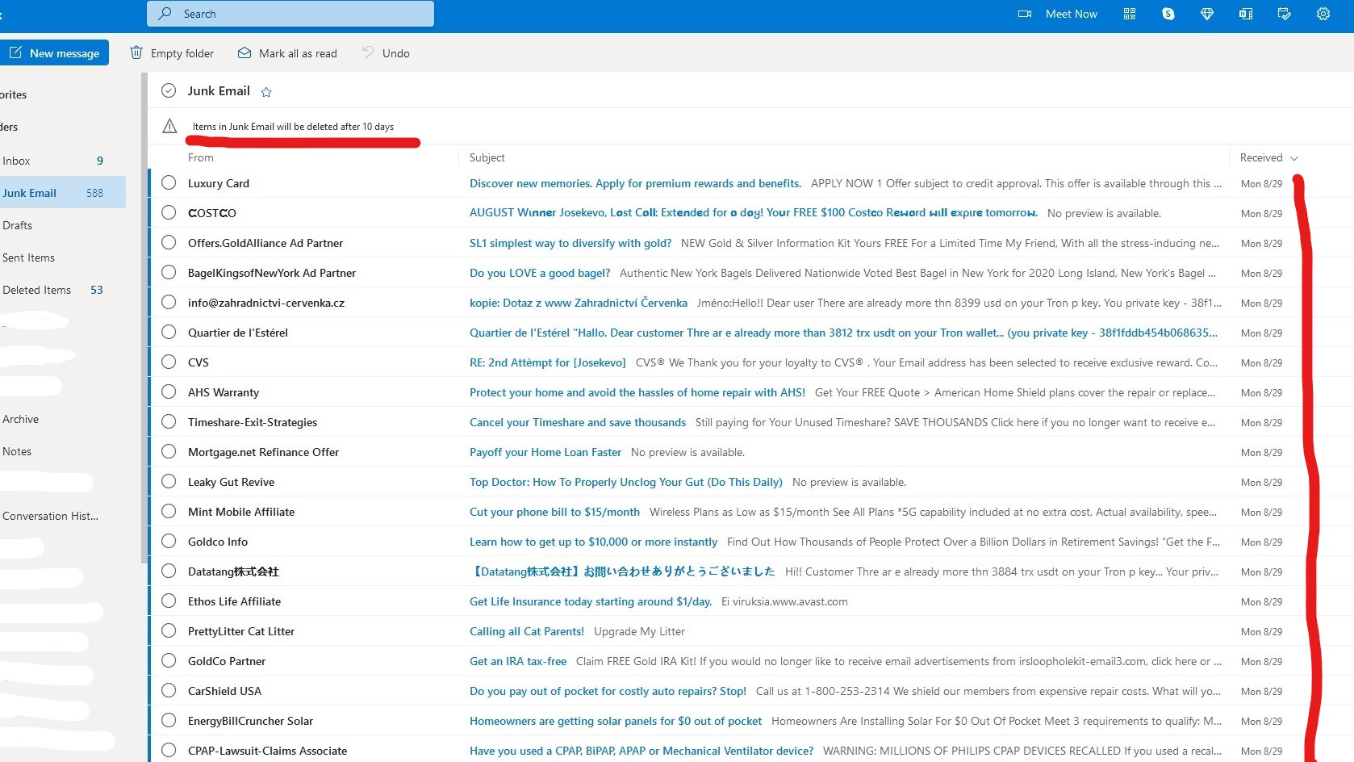Click the premium diamond icon
Image resolution: width=1354 pixels, height=762 pixels.
click(x=1207, y=14)
